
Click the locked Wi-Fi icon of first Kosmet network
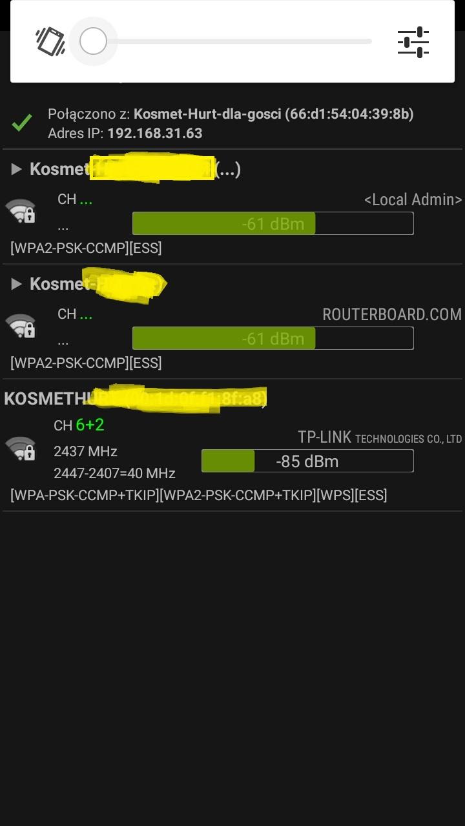coord(21,211)
